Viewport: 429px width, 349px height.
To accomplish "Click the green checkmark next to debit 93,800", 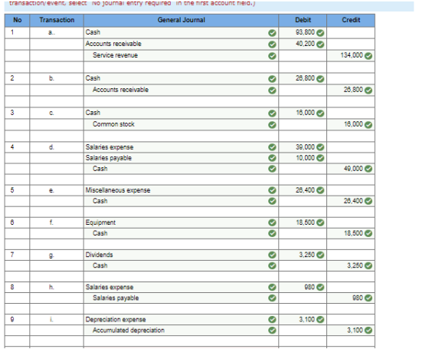I will coord(320,33).
